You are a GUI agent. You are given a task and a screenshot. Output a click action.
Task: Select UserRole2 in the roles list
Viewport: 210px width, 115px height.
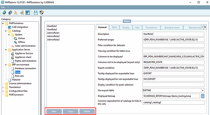coord(52,29)
